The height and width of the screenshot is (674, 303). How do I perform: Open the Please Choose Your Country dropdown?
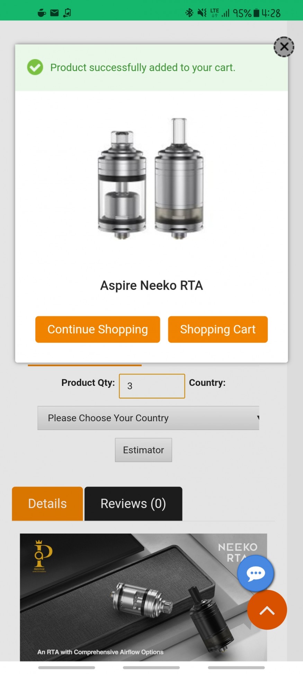(x=148, y=418)
